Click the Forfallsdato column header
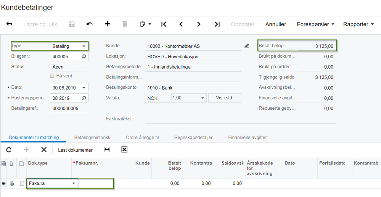The image size is (381, 197). (x=334, y=168)
